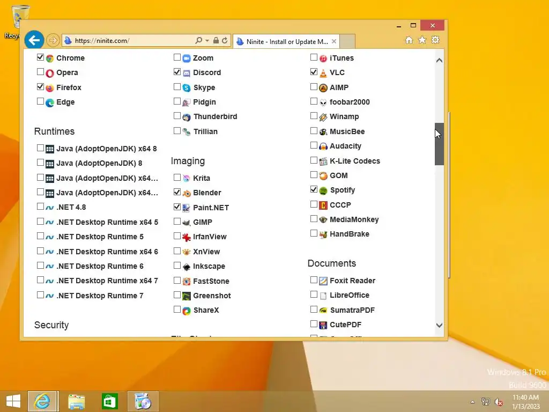Click the Foxit Reader icon
This screenshot has width=549, height=412.
coord(323,281)
